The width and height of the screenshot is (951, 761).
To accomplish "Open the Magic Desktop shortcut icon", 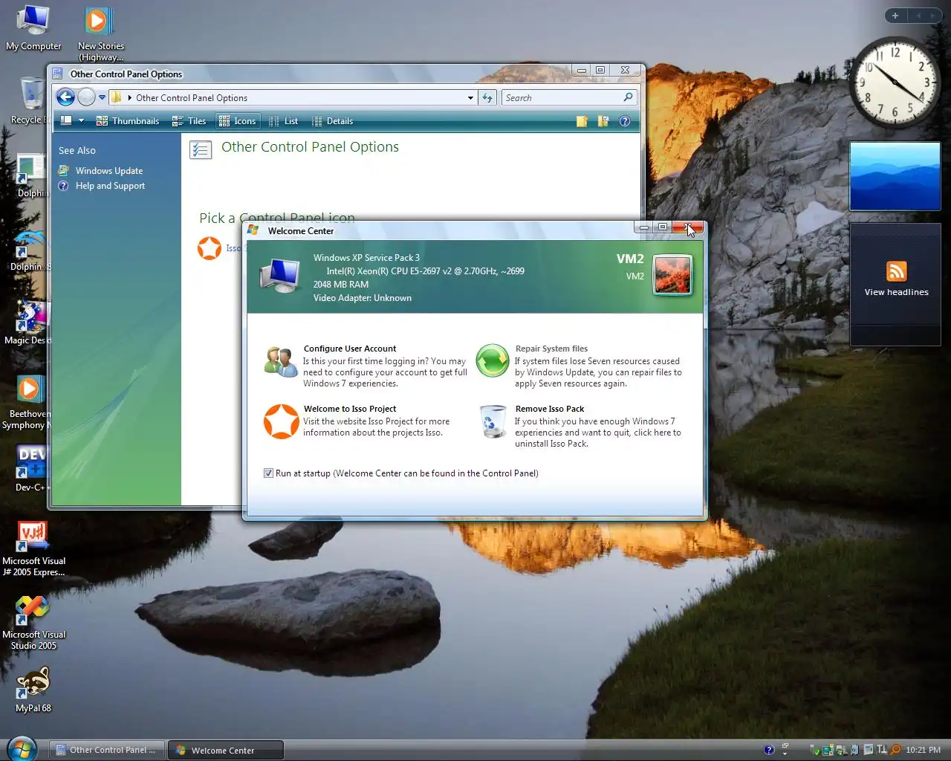I will [30, 322].
